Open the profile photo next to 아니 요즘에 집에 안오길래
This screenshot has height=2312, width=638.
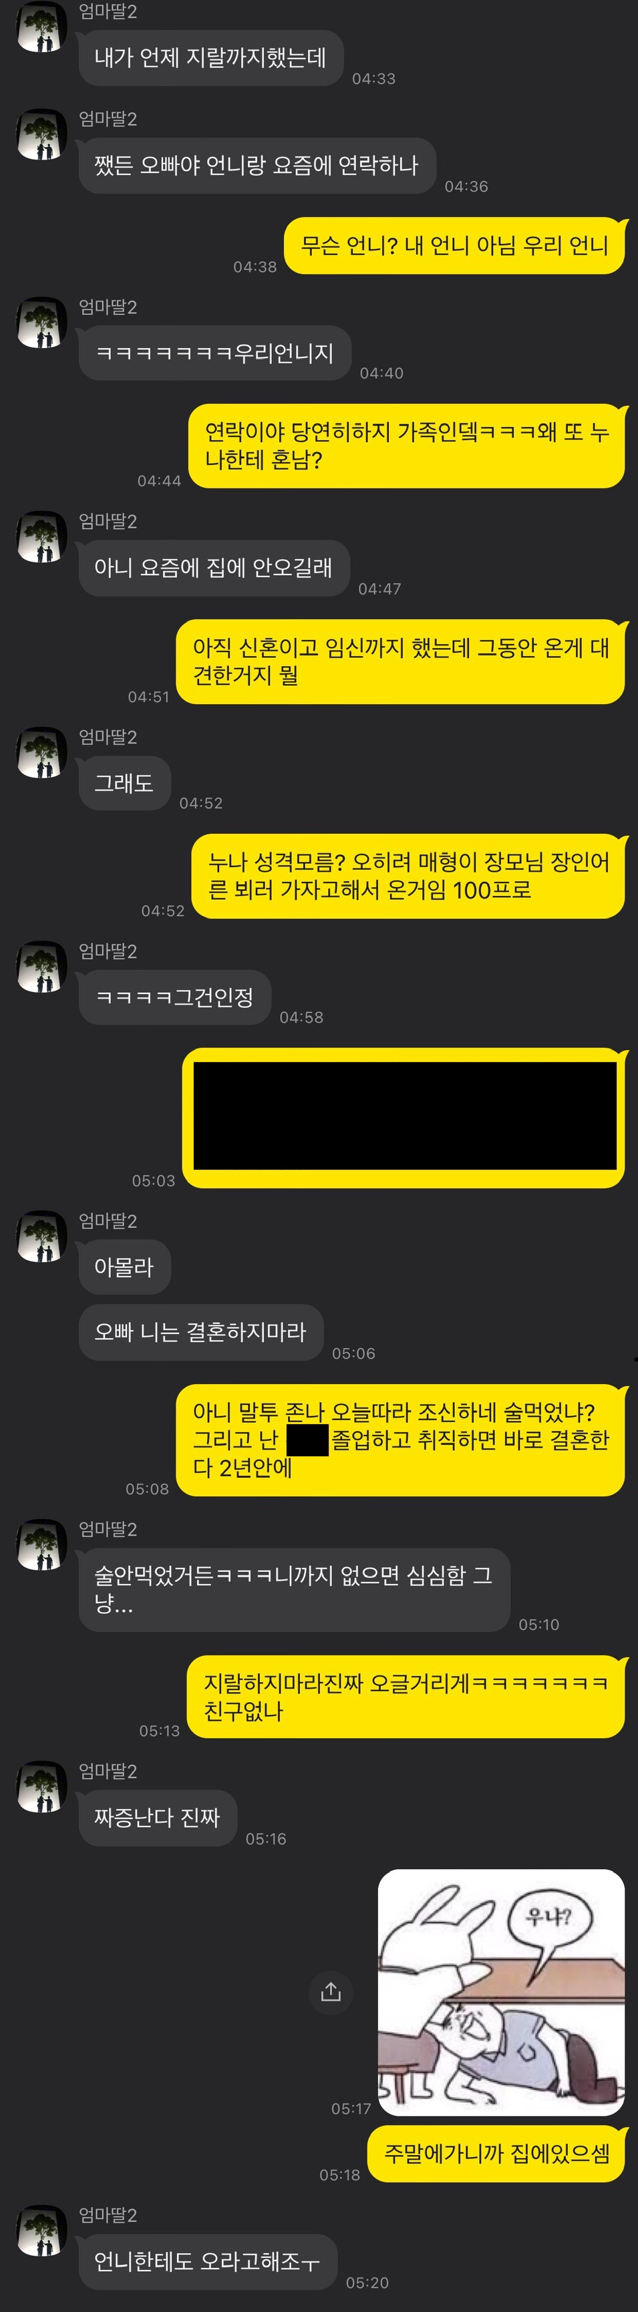point(41,536)
